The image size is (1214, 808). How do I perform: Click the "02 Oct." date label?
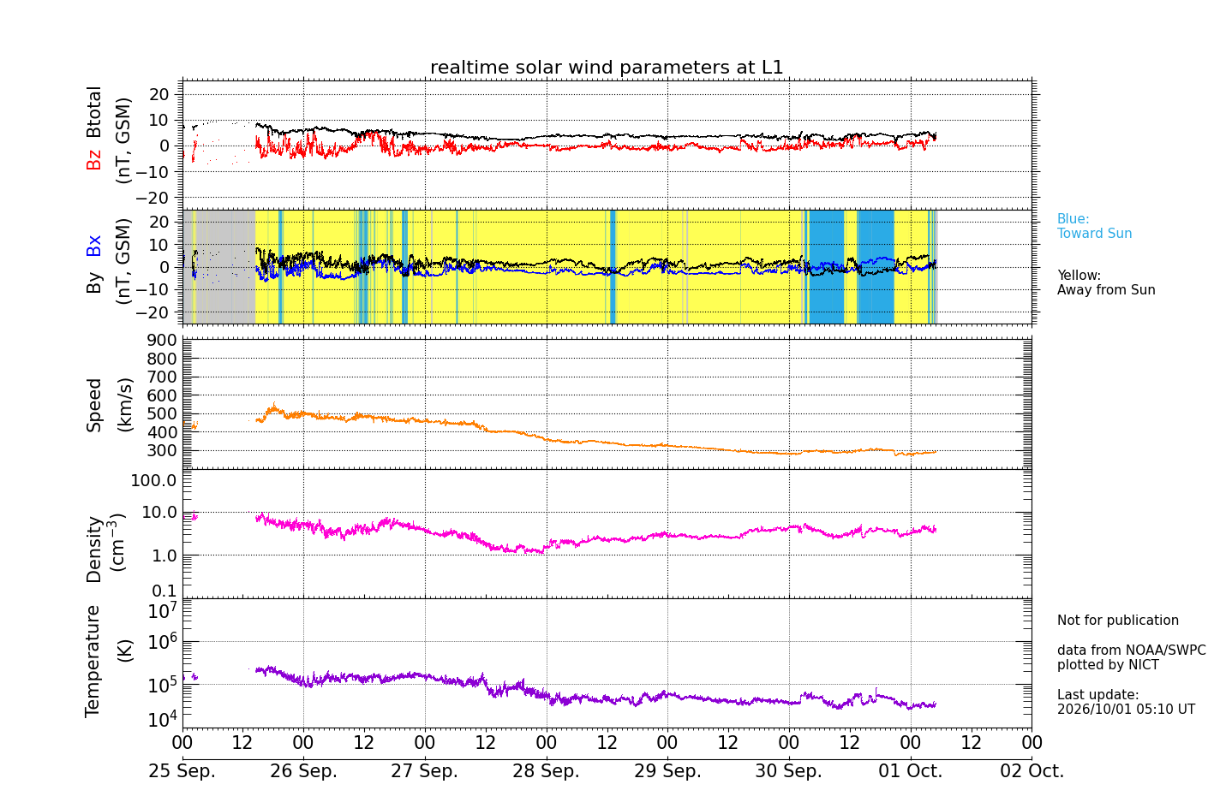(x=1032, y=771)
